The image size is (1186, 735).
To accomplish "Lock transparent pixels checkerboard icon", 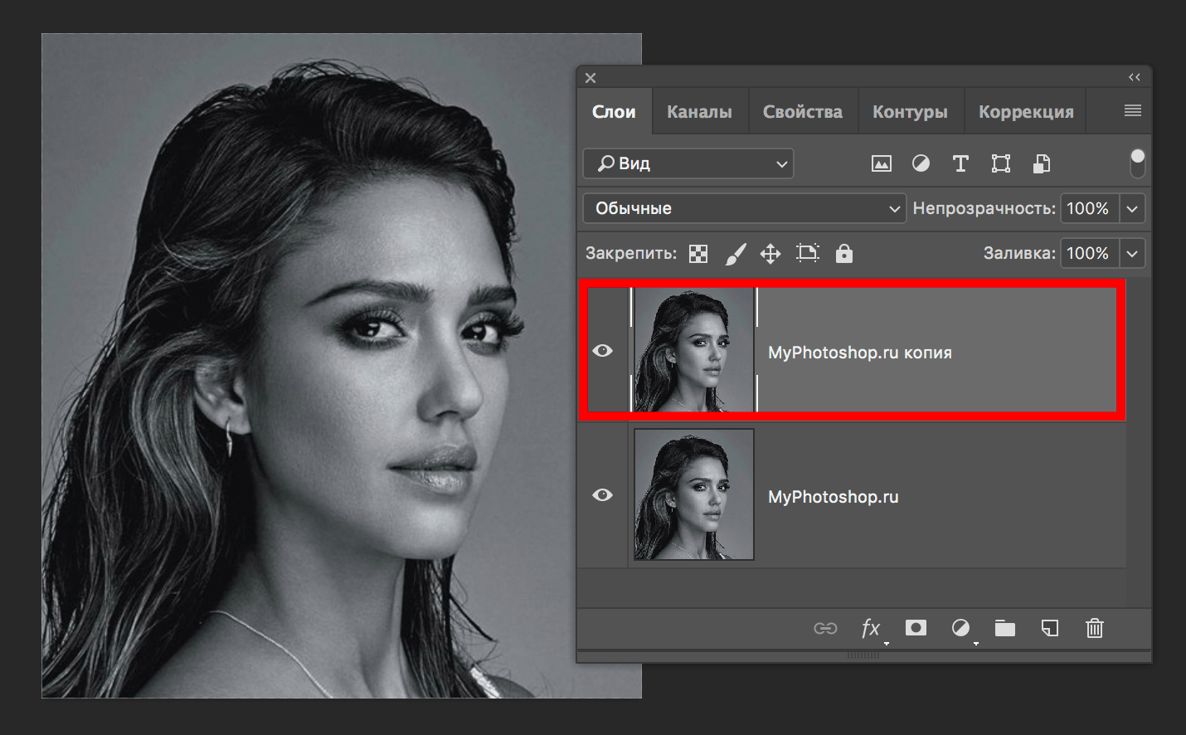I will tap(698, 254).
